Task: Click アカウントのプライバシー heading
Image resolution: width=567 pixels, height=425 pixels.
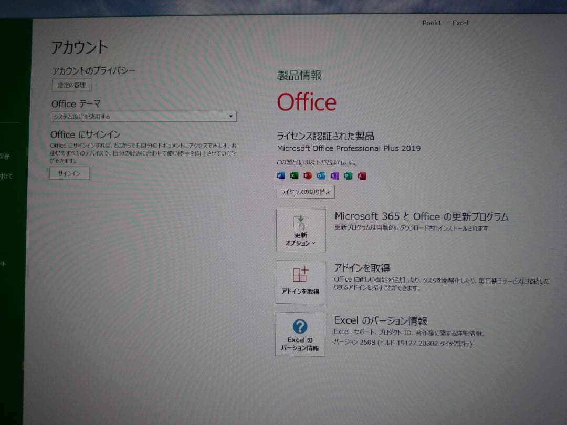Action: (x=93, y=70)
